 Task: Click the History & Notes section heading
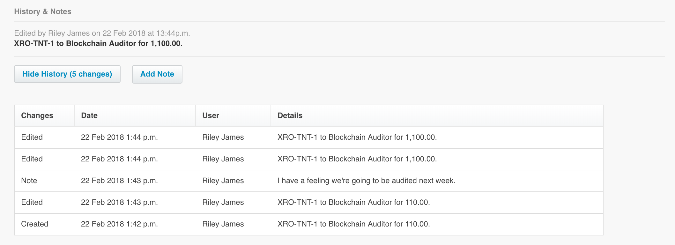click(x=43, y=11)
